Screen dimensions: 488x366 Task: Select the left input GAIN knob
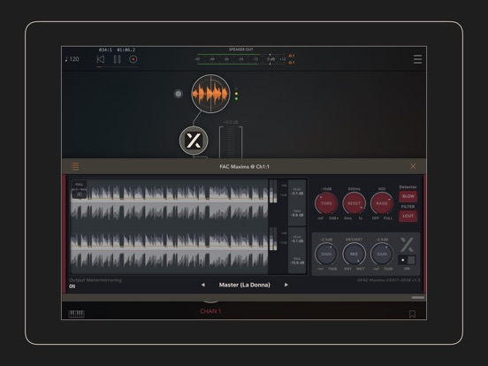[326, 254]
